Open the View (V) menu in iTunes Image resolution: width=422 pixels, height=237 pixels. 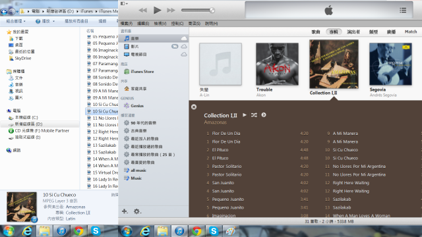coord(160,24)
